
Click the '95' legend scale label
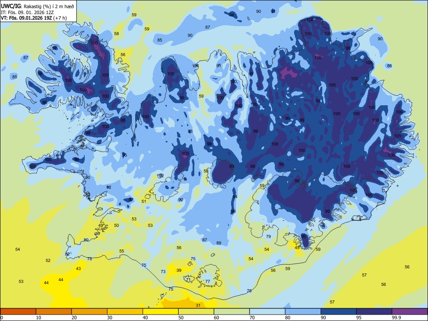359,318
